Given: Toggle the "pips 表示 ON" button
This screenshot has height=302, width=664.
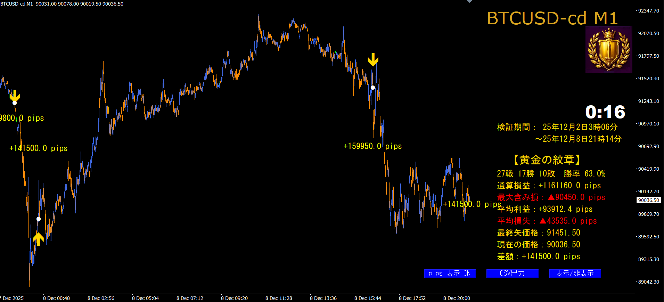Looking at the screenshot, I should click(x=450, y=274).
